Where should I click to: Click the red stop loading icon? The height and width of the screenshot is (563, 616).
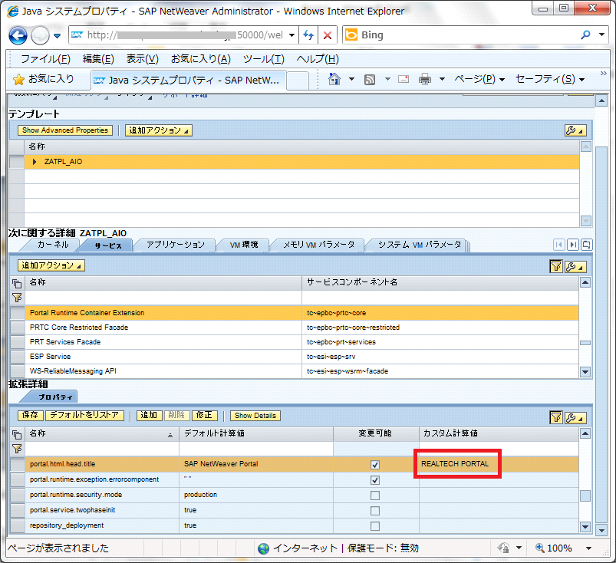328,35
